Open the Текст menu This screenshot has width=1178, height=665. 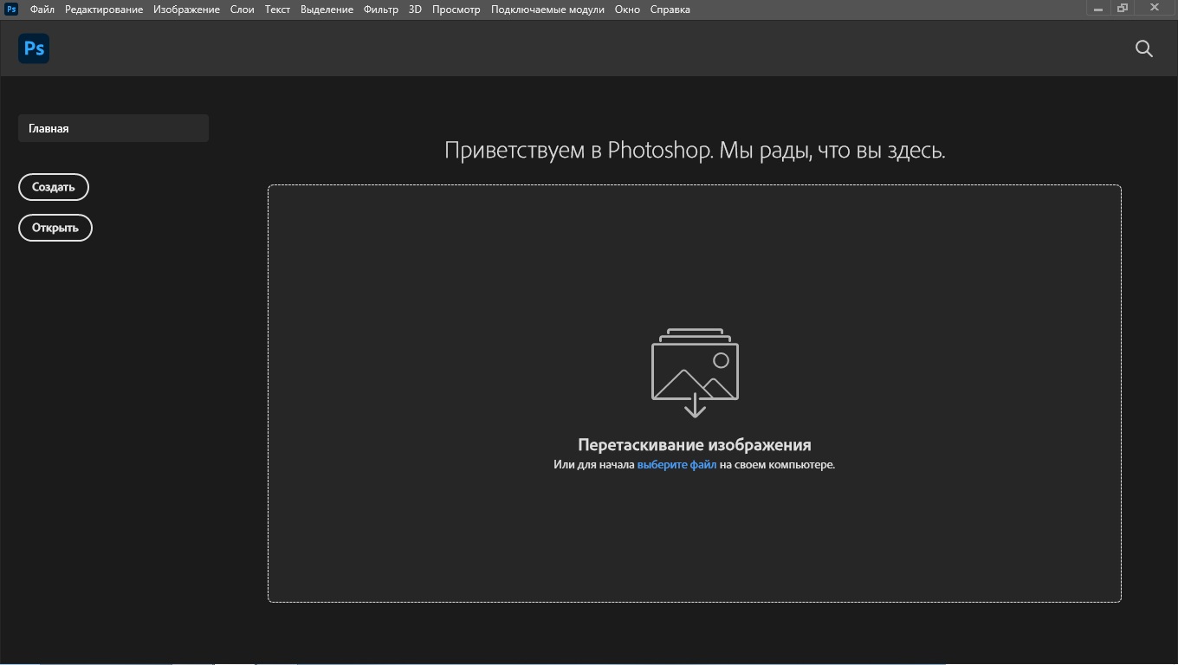tap(277, 10)
